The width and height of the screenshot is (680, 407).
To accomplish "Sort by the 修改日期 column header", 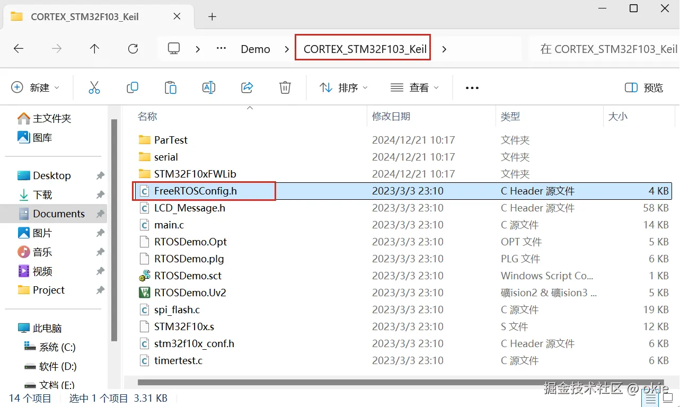I will pyautogui.click(x=391, y=116).
